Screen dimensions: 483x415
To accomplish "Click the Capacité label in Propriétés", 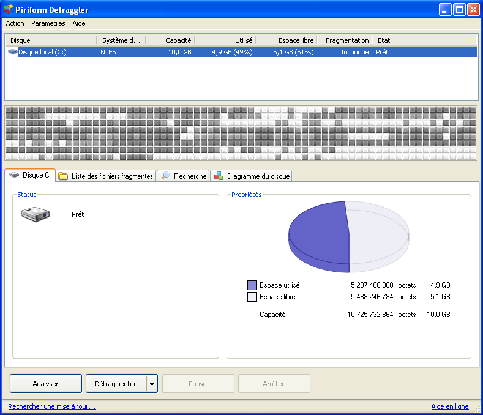I will pos(274,315).
